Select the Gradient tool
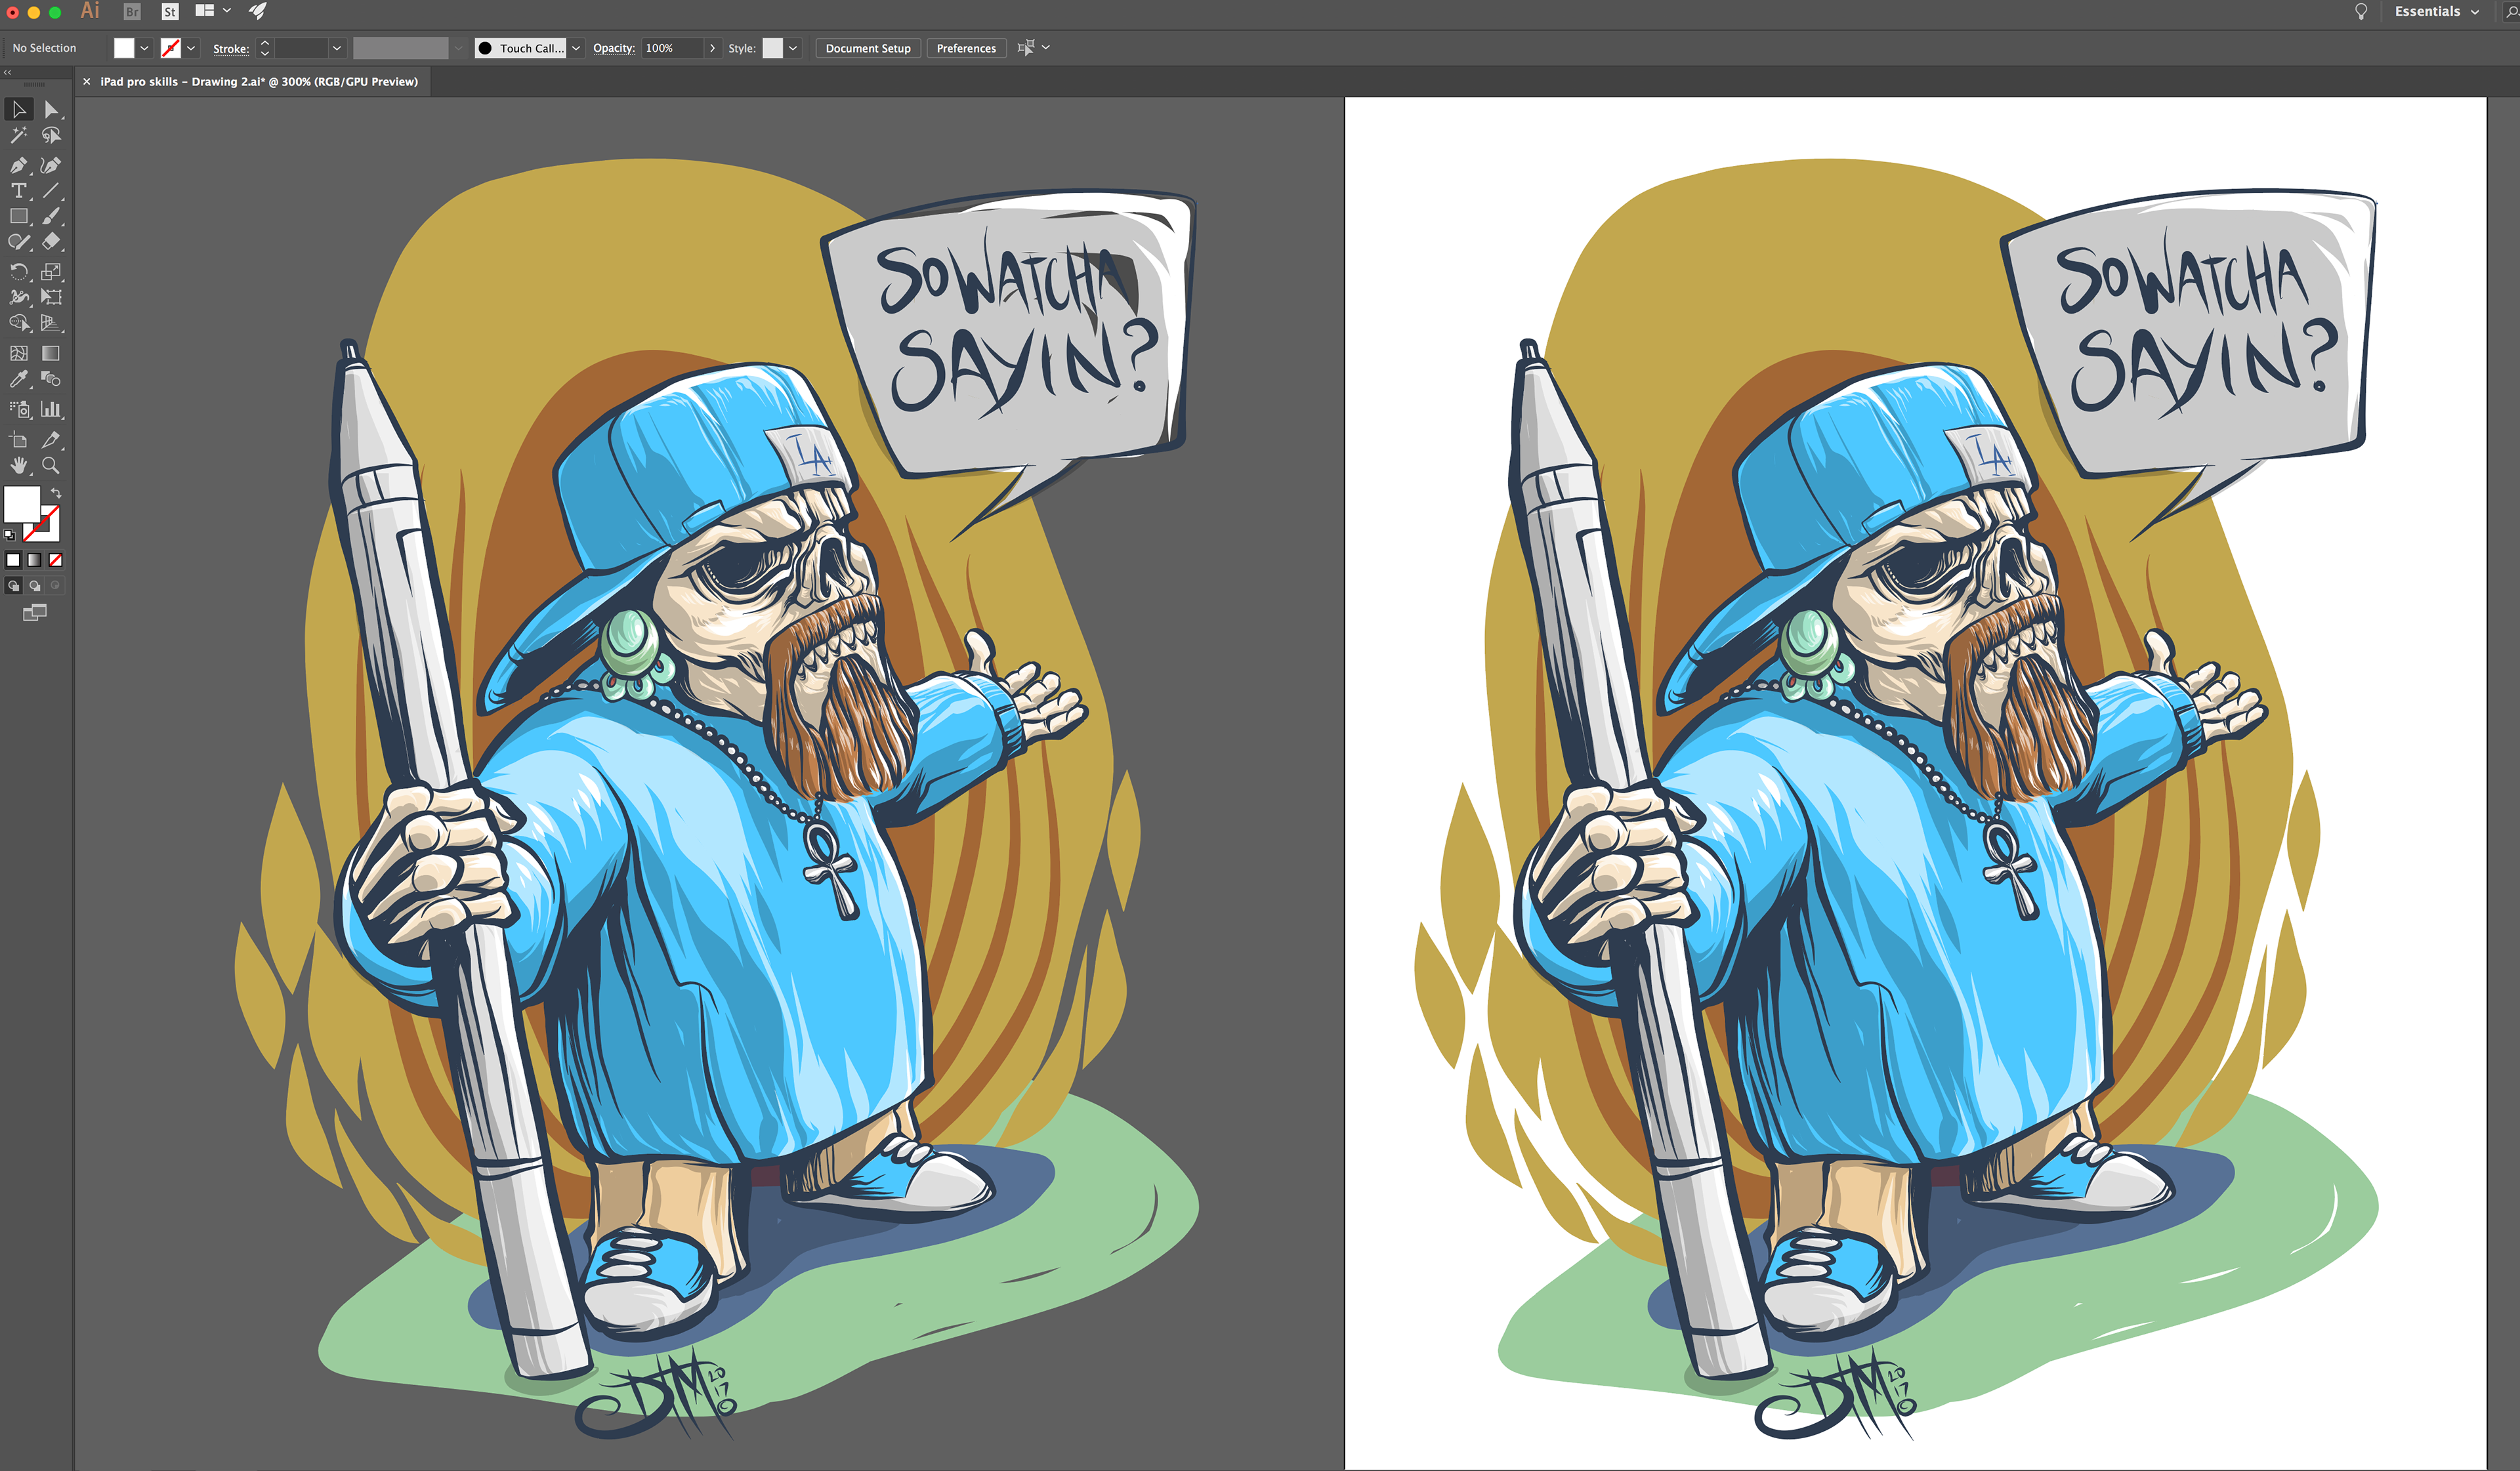Image resolution: width=2520 pixels, height=1471 pixels. pos(51,353)
